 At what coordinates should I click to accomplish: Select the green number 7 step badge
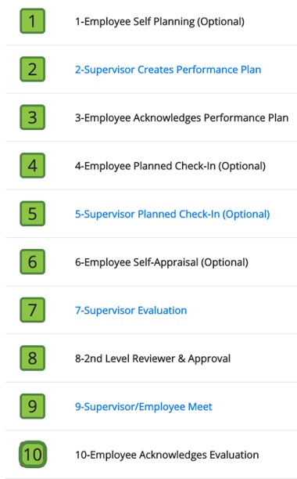pyautogui.click(x=32, y=310)
